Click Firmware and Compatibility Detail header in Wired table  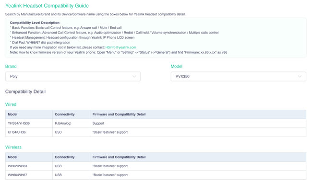[x=198, y=114]
